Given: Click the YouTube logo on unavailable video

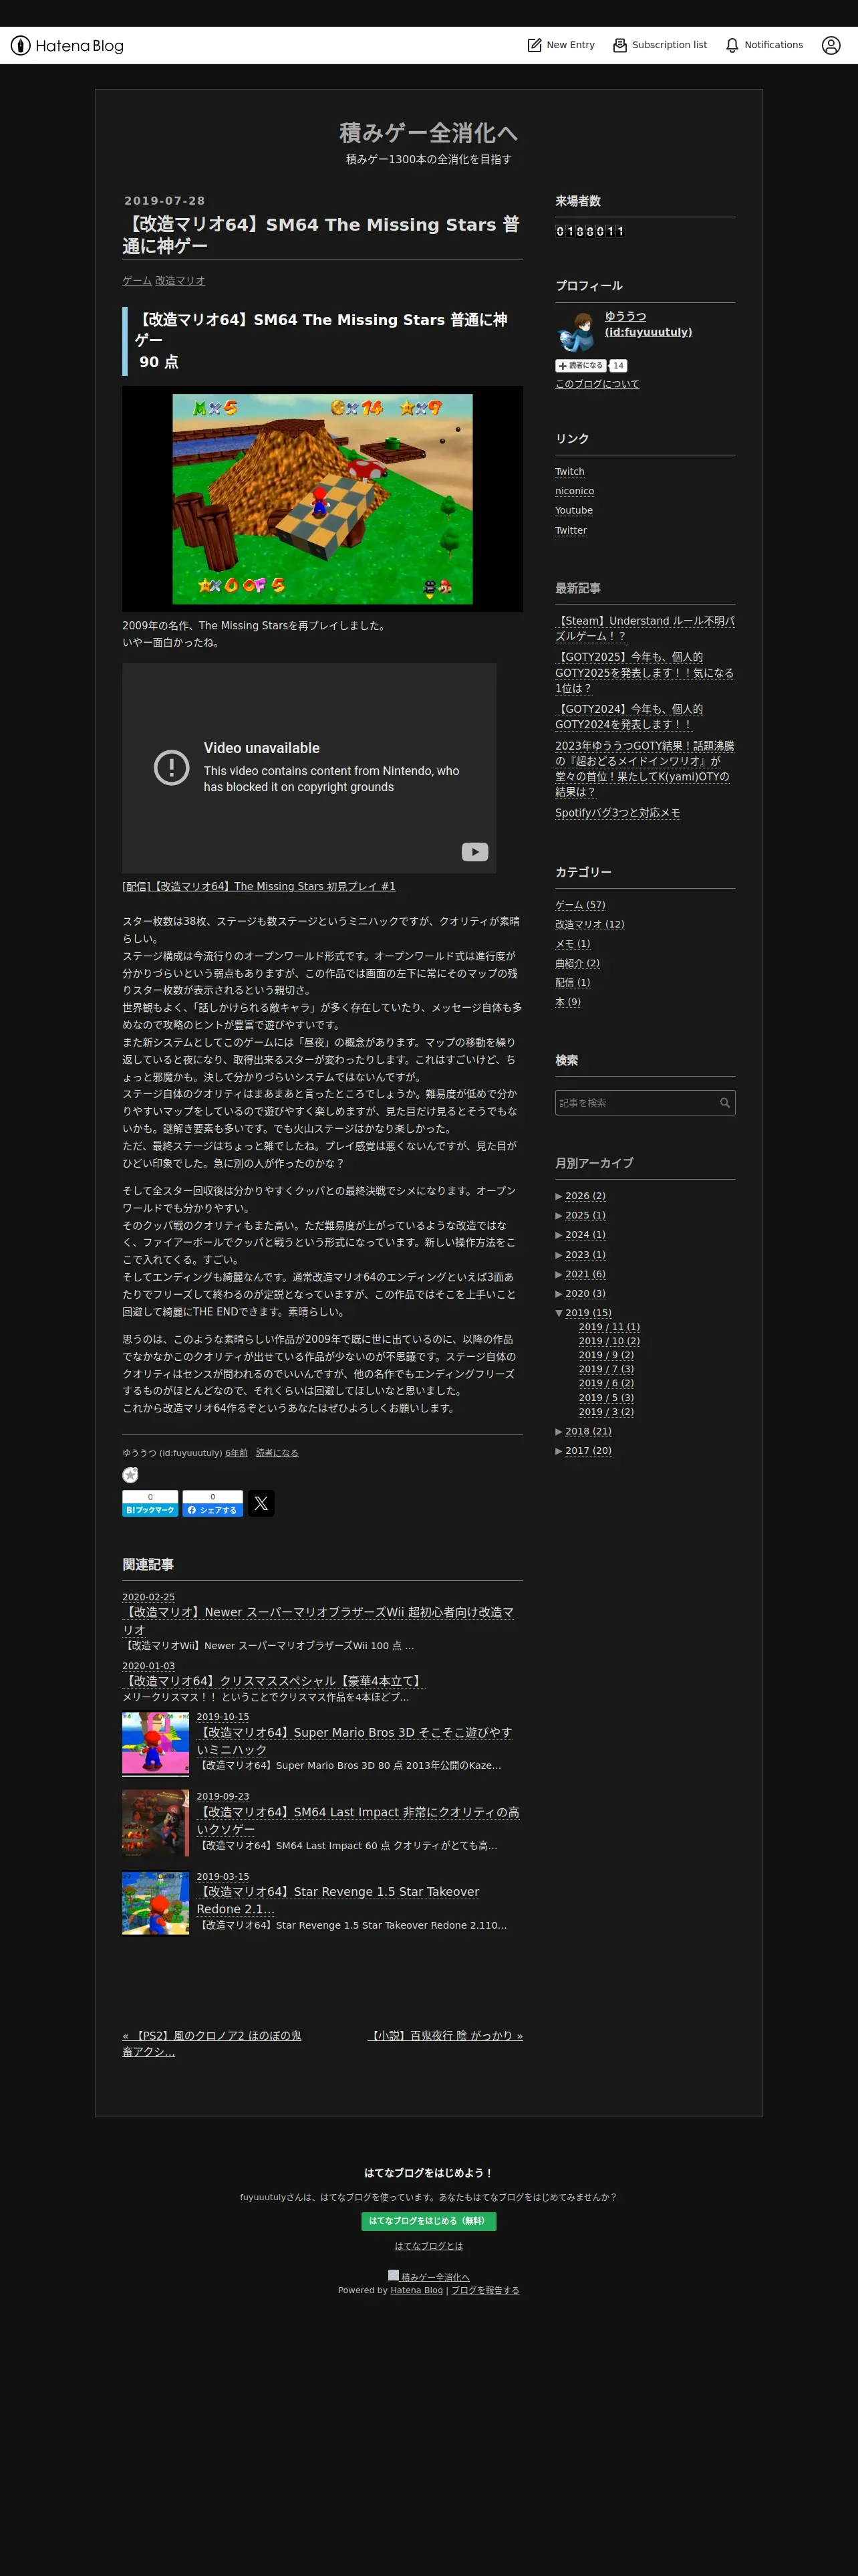Looking at the screenshot, I should [474, 852].
